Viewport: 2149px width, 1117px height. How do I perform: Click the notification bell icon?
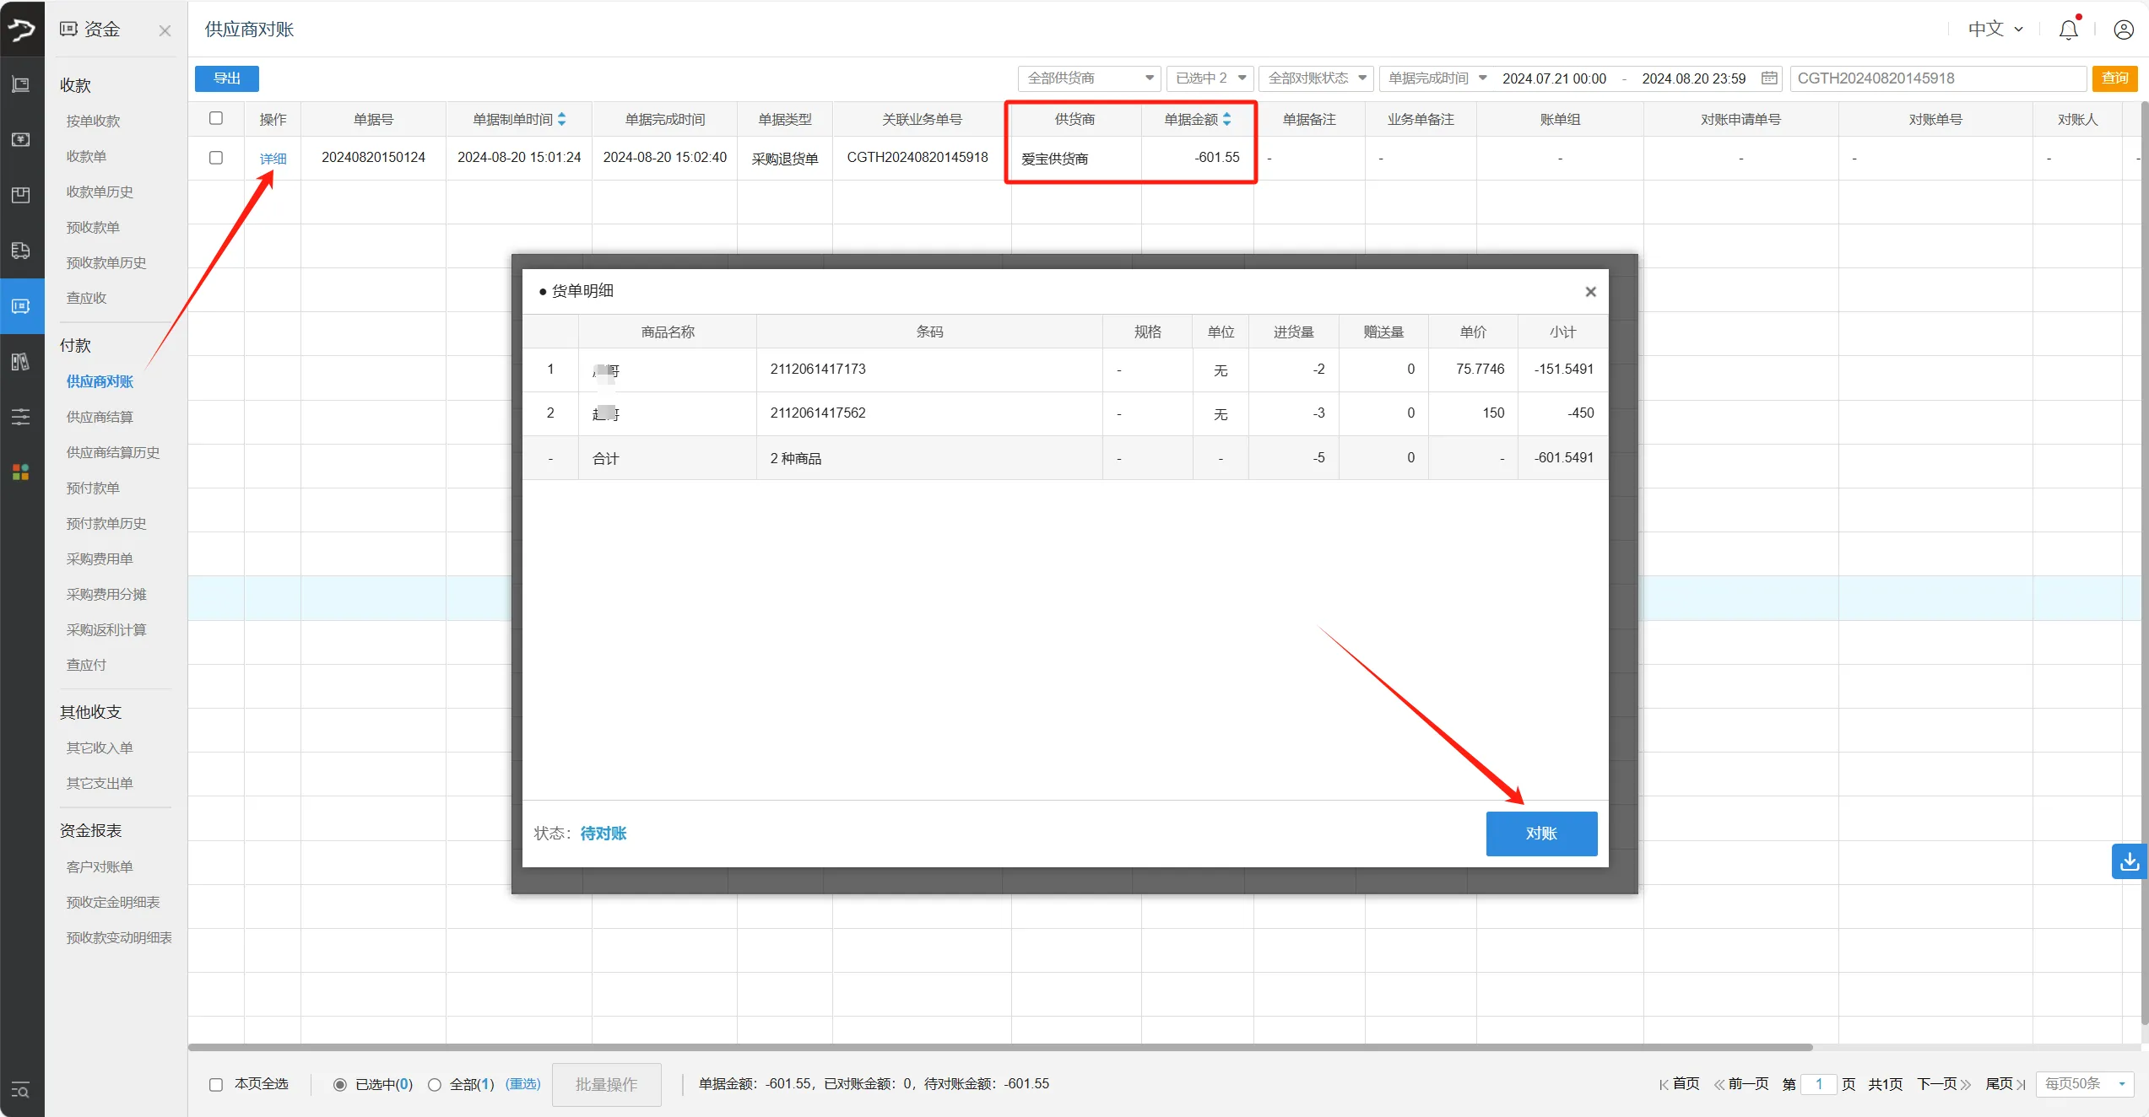pos(2068,30)
